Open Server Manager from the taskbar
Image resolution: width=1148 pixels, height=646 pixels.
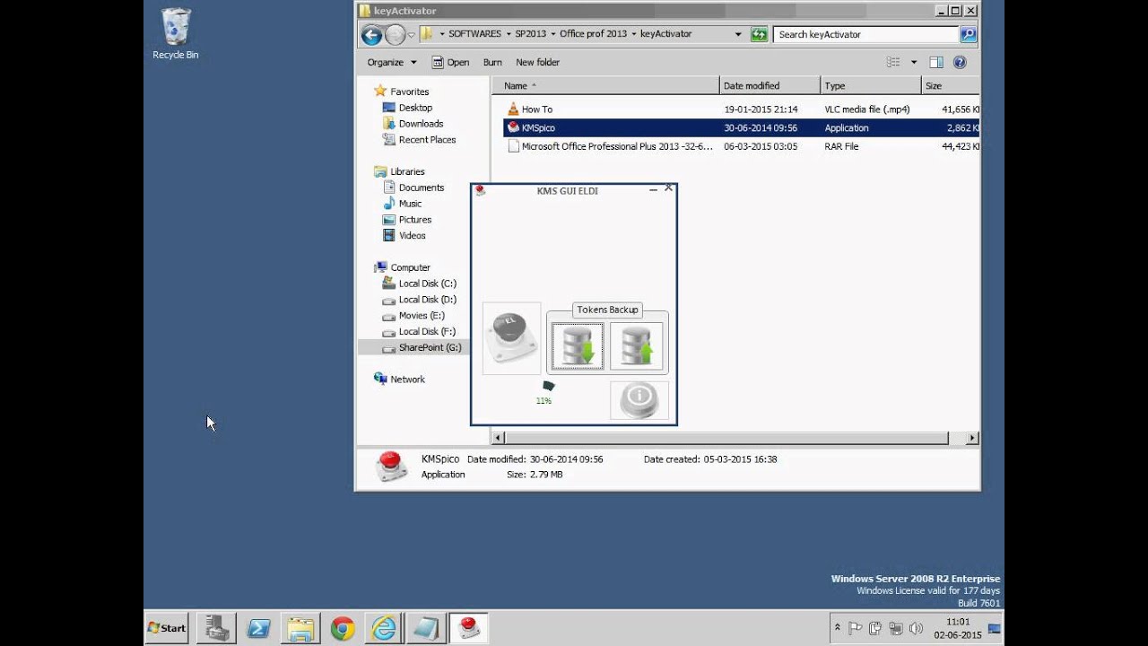215,628
